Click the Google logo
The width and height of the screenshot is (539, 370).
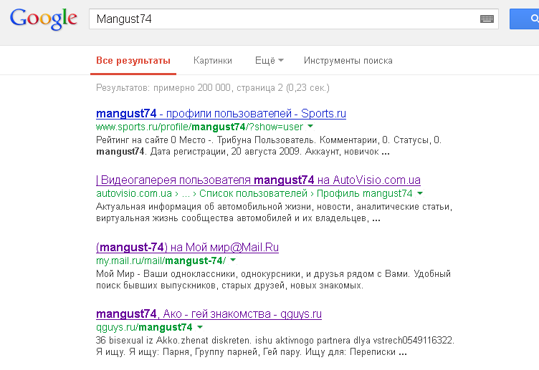click(x=44, y=19)
